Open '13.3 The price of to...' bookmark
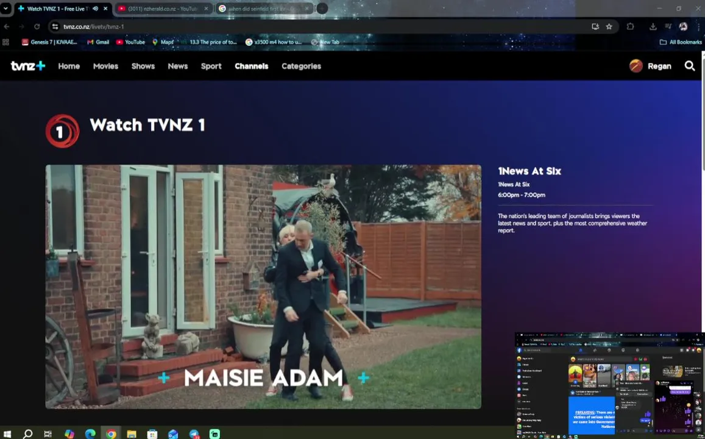 click(x=208, y=42)
